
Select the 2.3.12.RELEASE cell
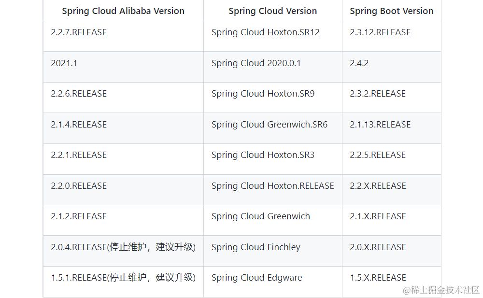click(380, 32)
